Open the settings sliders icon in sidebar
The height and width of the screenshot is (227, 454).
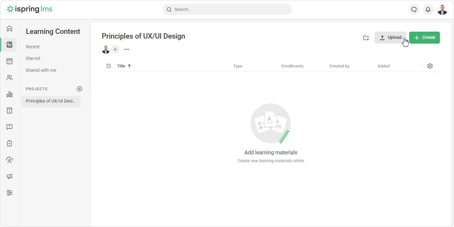point(9,193)
